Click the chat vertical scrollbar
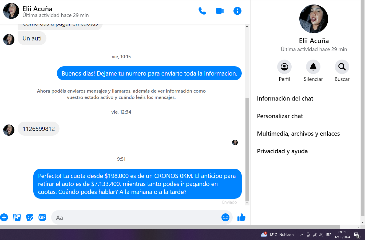This screenshot has width=365, height=240. 247,149
